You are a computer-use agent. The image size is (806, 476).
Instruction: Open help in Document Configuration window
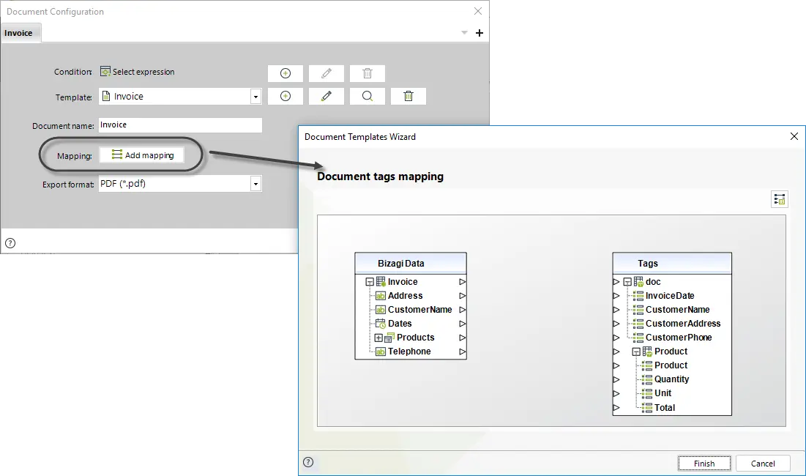(x=10, y=243)
